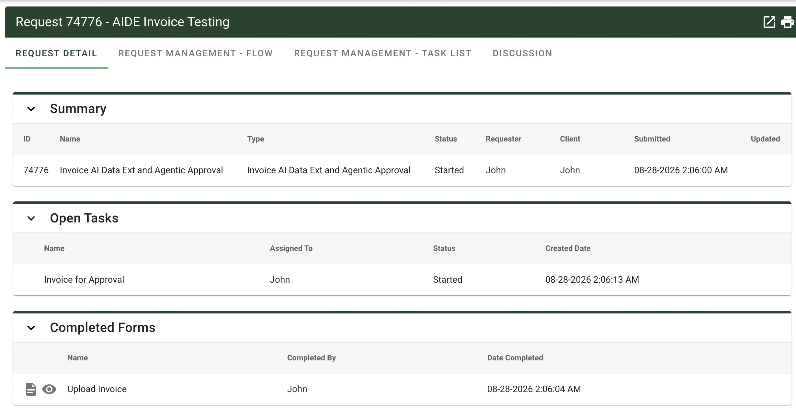
Task: Go to the Discussion tab
Action: coord(522,53)
